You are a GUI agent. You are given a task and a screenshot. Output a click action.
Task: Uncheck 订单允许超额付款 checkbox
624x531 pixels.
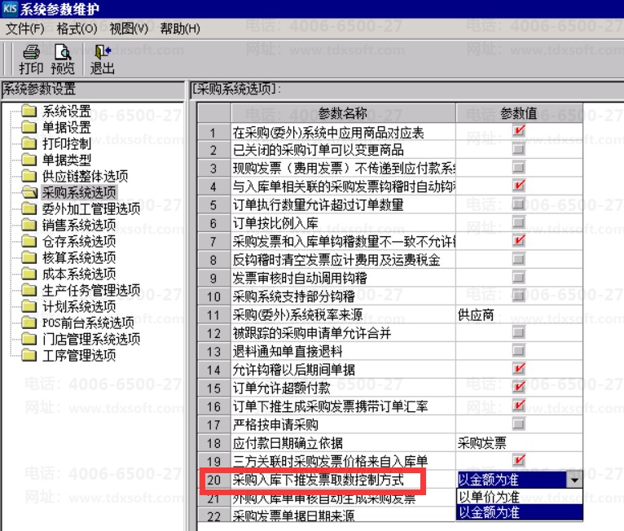[519, 387]
